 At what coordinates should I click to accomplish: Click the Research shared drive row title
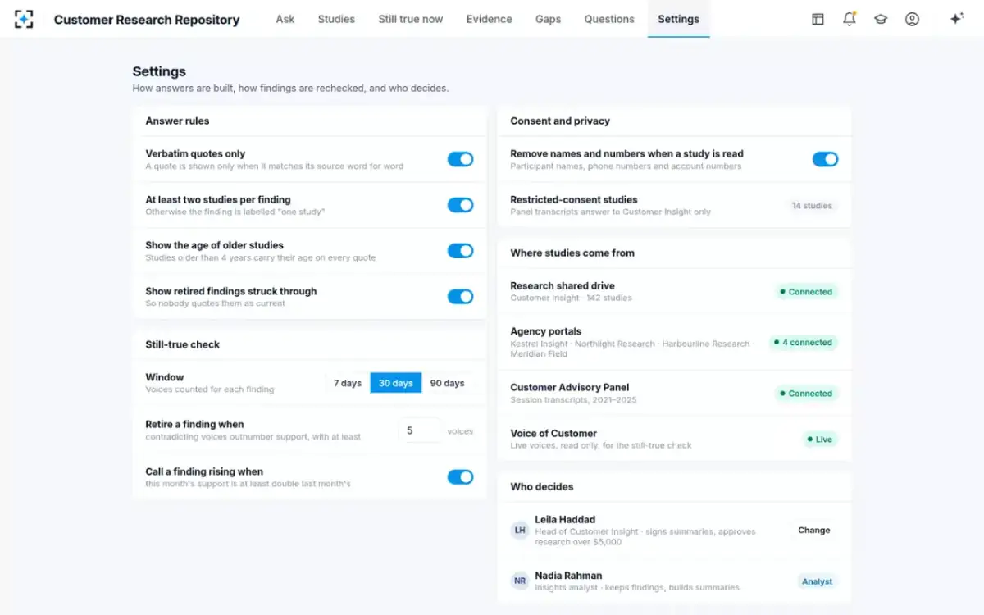[563, 286]
